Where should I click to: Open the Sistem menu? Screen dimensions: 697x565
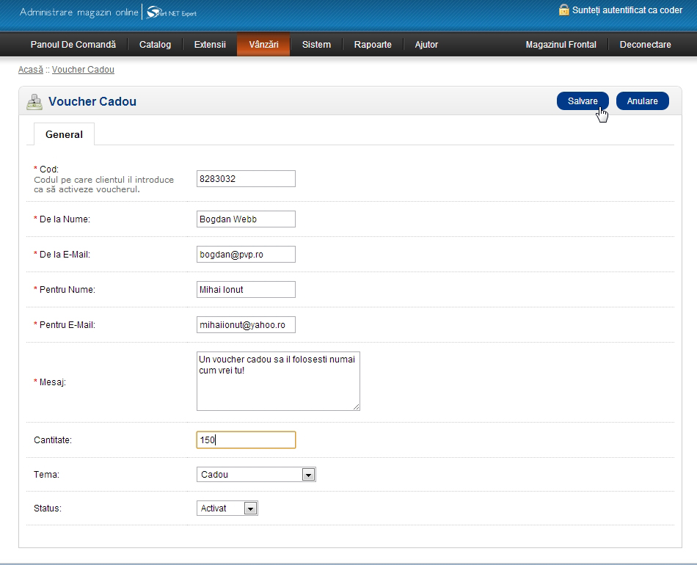pyautogui.click(x=316, y=45)
